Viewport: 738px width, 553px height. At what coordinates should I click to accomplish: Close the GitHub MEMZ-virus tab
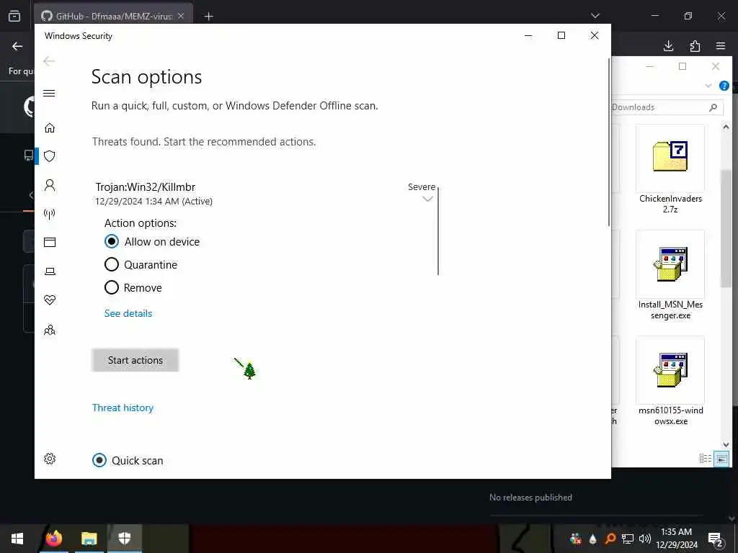click(x=181, y=16)
